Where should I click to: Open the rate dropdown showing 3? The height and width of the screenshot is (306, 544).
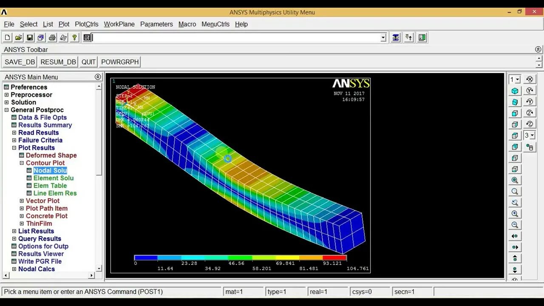tap(530, 136)
